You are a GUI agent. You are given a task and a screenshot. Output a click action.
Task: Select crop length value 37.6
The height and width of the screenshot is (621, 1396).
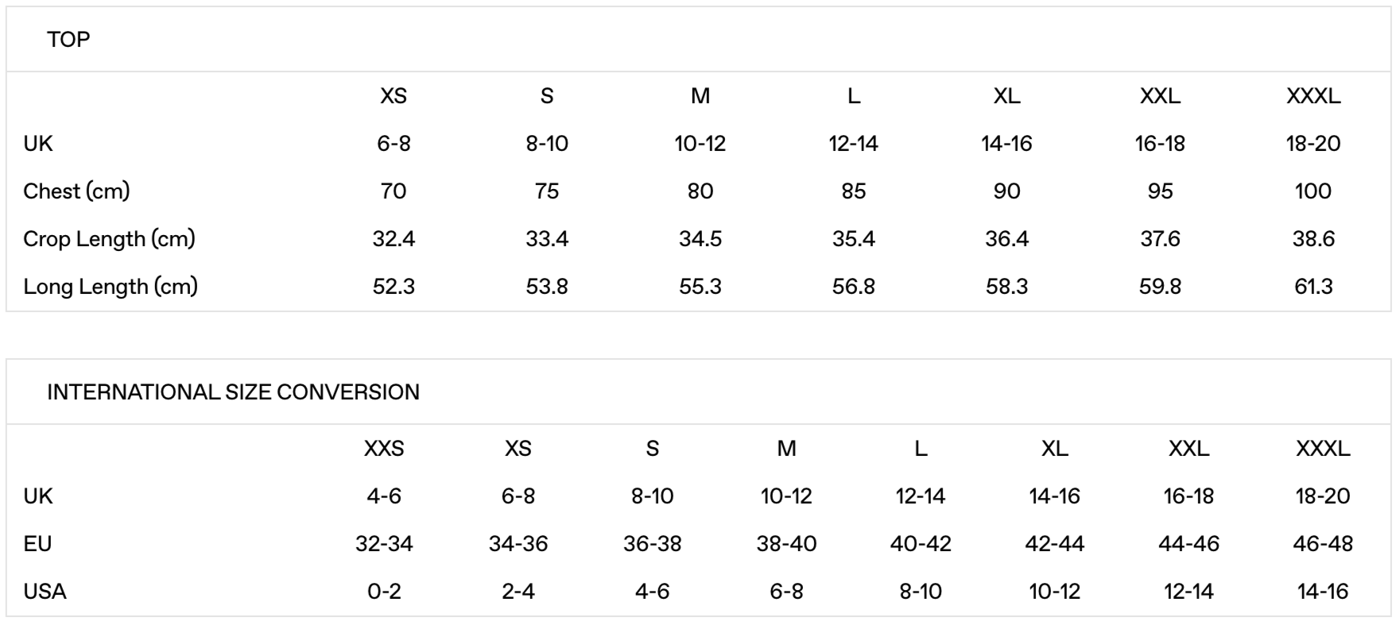[x=1160, y=239]
